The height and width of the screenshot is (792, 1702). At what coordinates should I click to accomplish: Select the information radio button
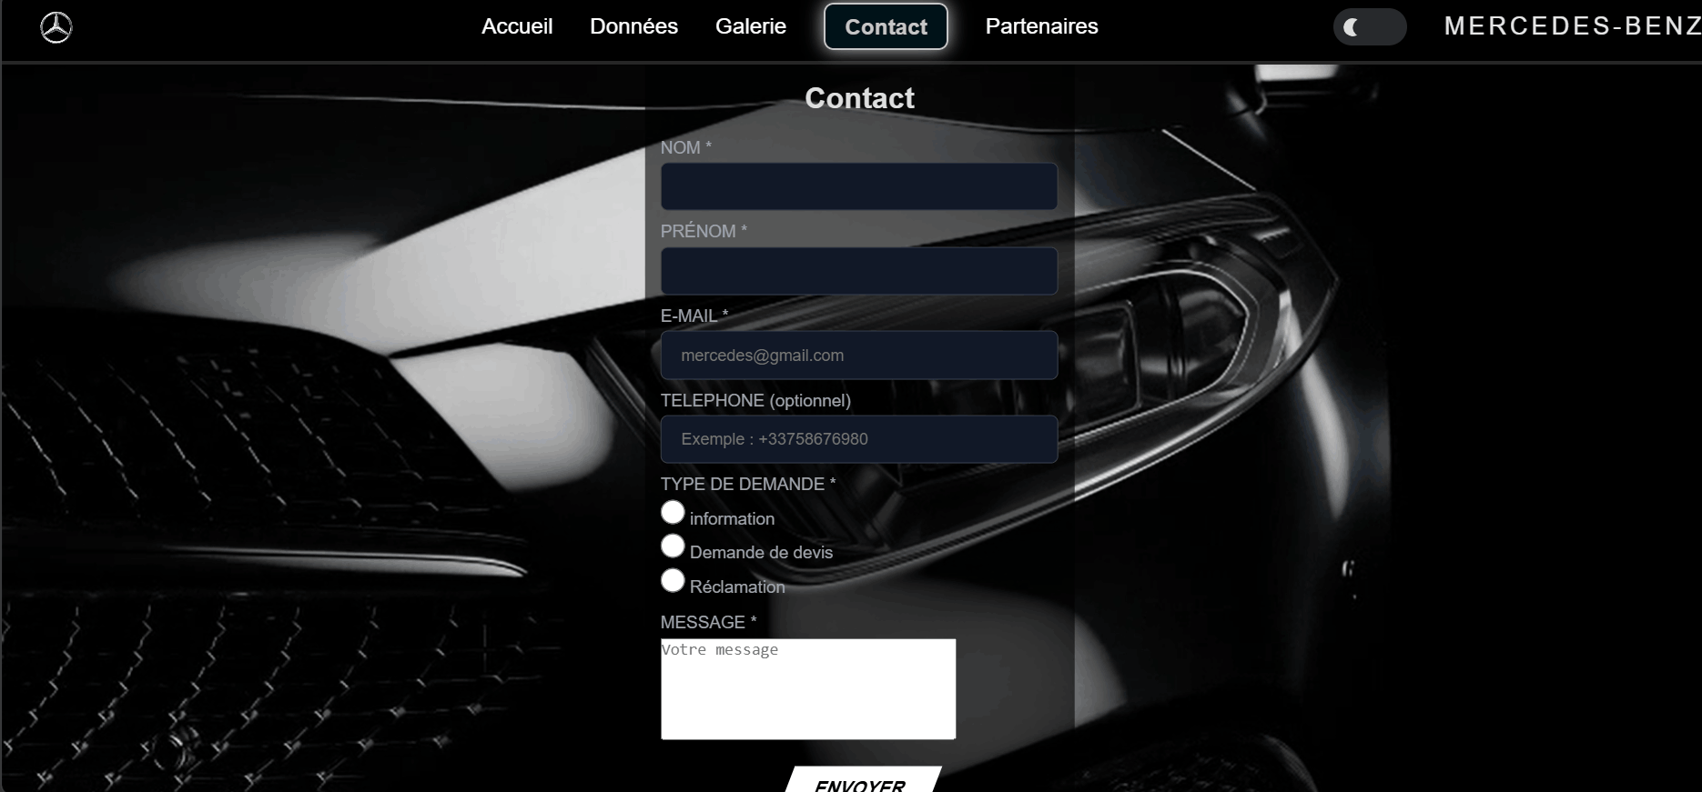673,513
